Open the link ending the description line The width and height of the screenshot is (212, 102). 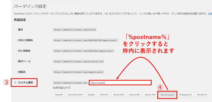210,14
